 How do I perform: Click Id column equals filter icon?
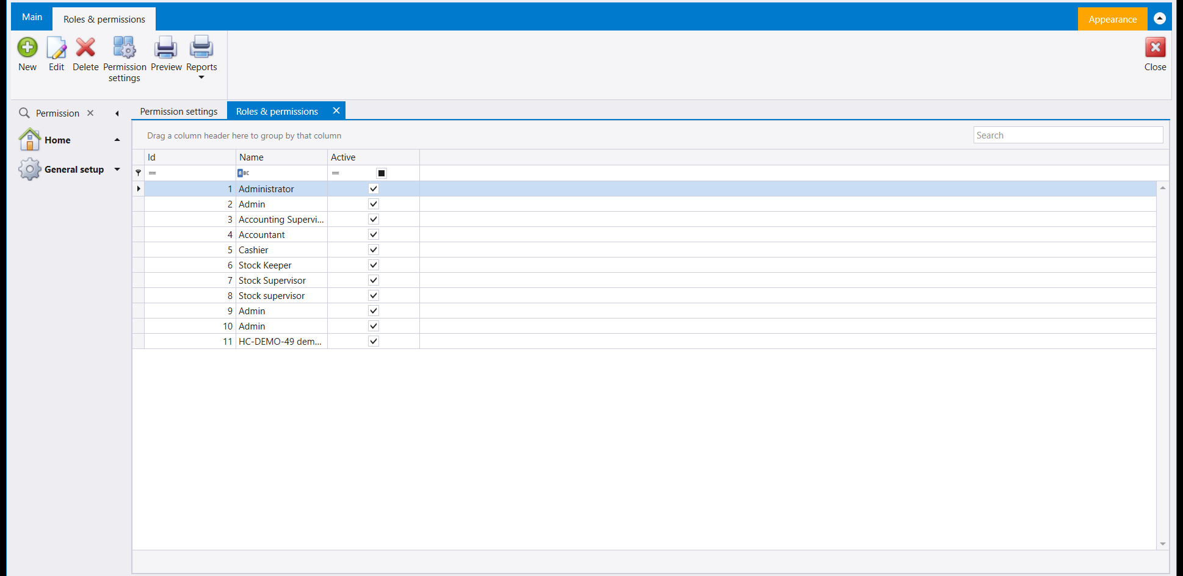click(153, 173)
